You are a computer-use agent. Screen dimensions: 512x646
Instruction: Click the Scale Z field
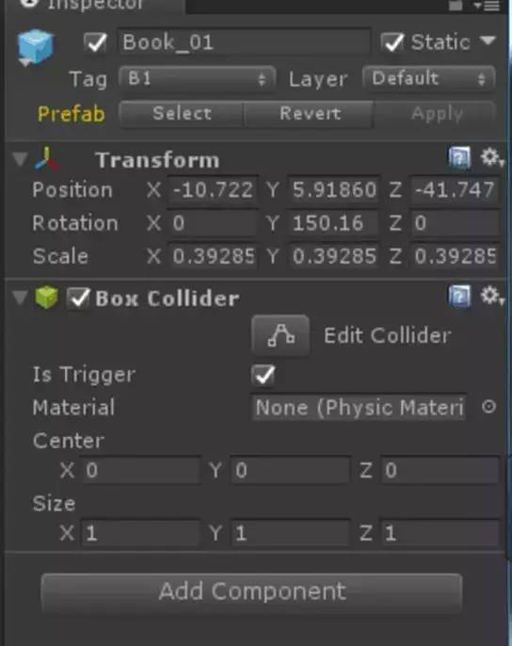[455, 256]
